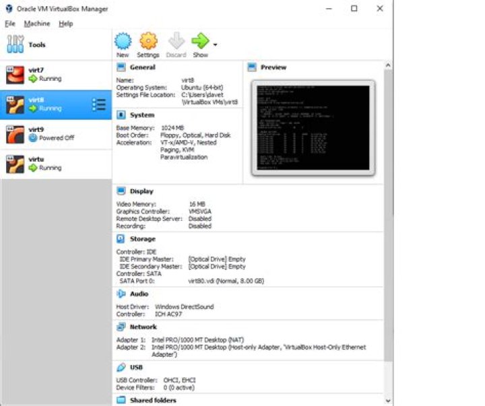Image resolution: width=485 pixels, height=406 pixels.
Task: Click the Preview heading text
Action: pos(273,67)
